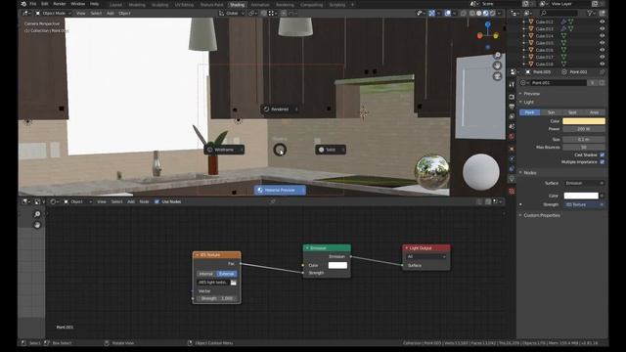Click the viewport pan hand icon
The image size is (626, 352).
497,66
